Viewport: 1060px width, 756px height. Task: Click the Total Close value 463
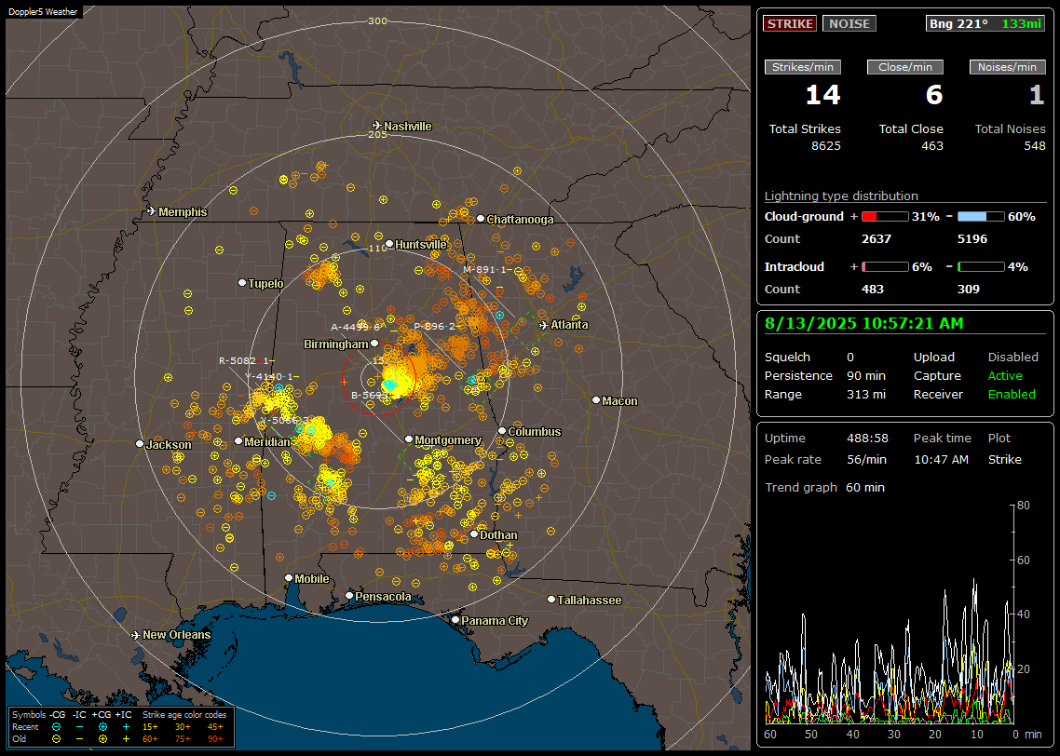[932, 146]
